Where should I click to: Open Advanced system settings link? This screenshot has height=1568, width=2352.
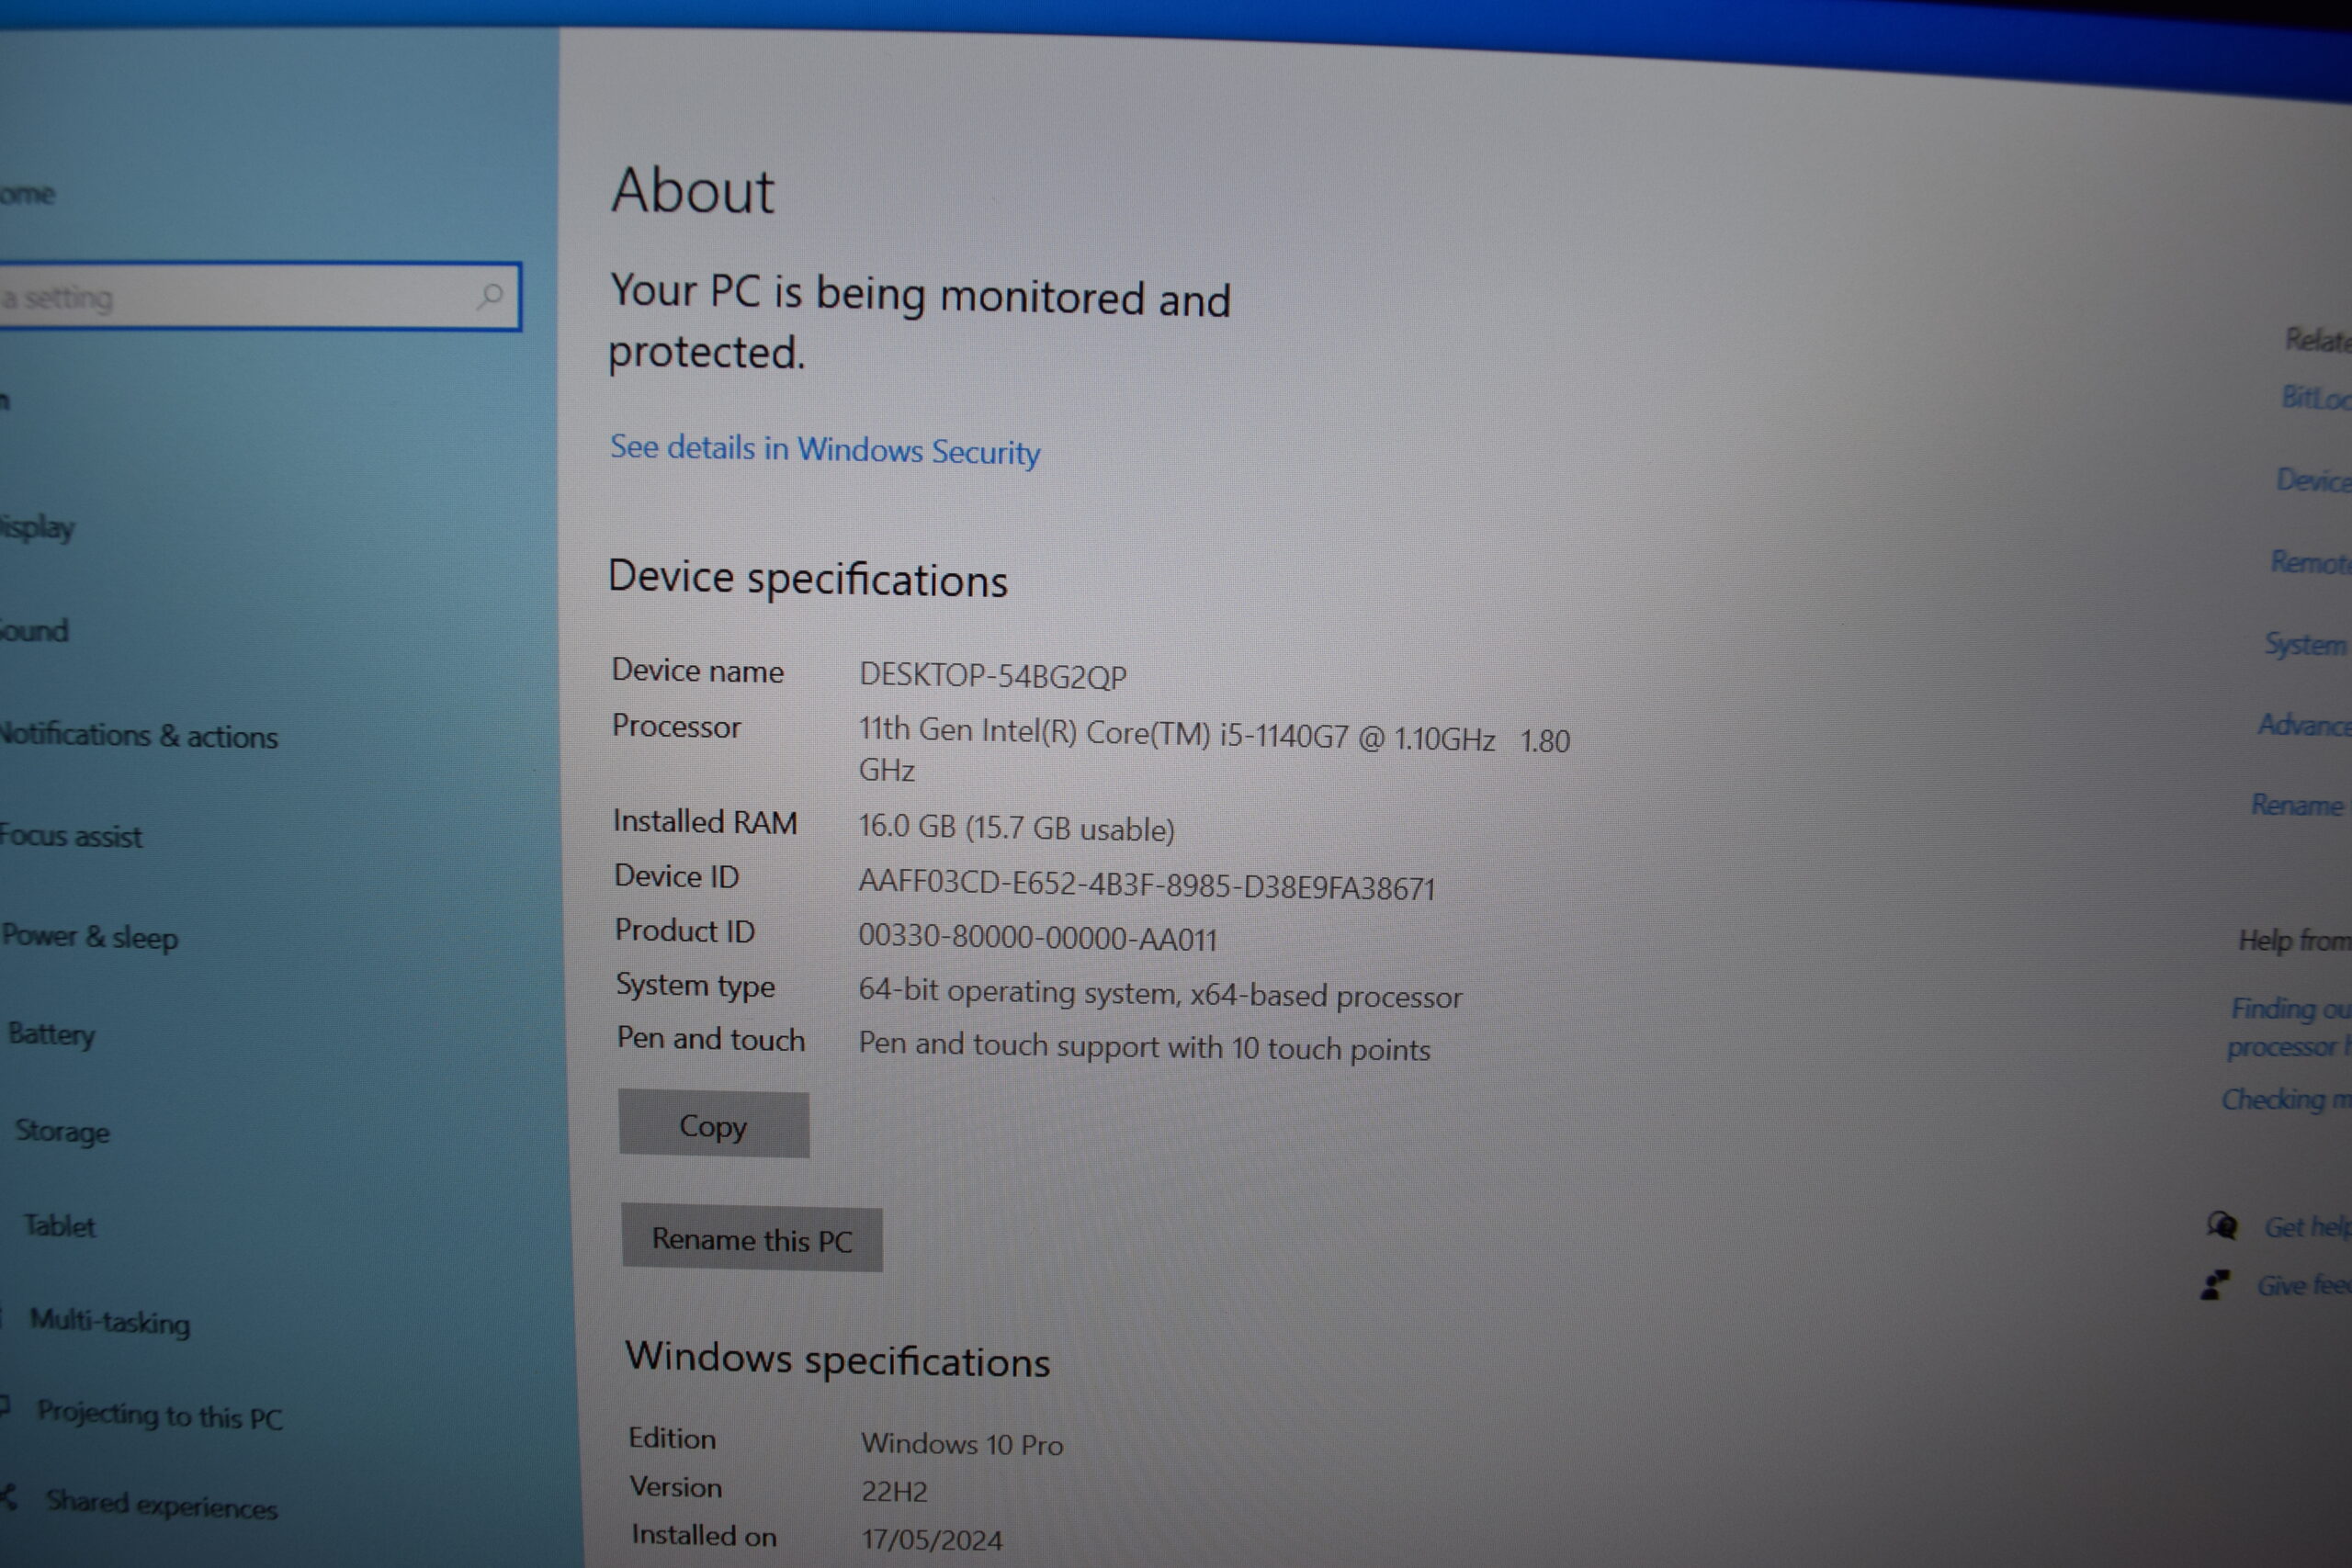2305,725
